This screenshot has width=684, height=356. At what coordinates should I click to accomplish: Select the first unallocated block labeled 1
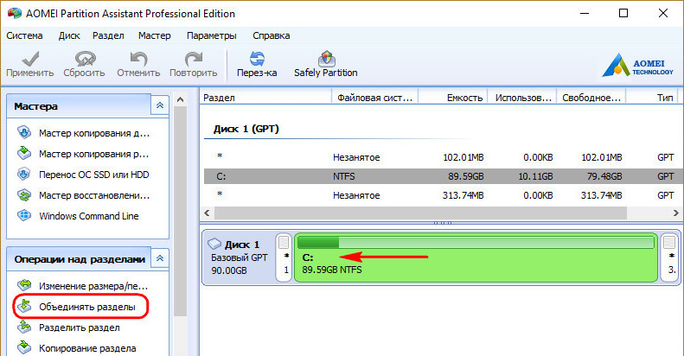284,257
